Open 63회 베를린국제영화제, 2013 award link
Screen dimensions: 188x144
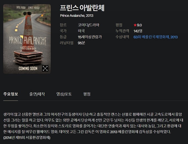[x=156, y=37]
